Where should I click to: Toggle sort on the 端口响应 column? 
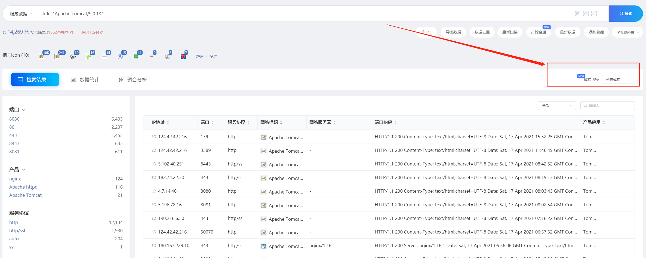click(395, 122)
